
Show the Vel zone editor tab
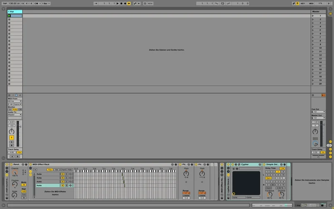(56, 170)
